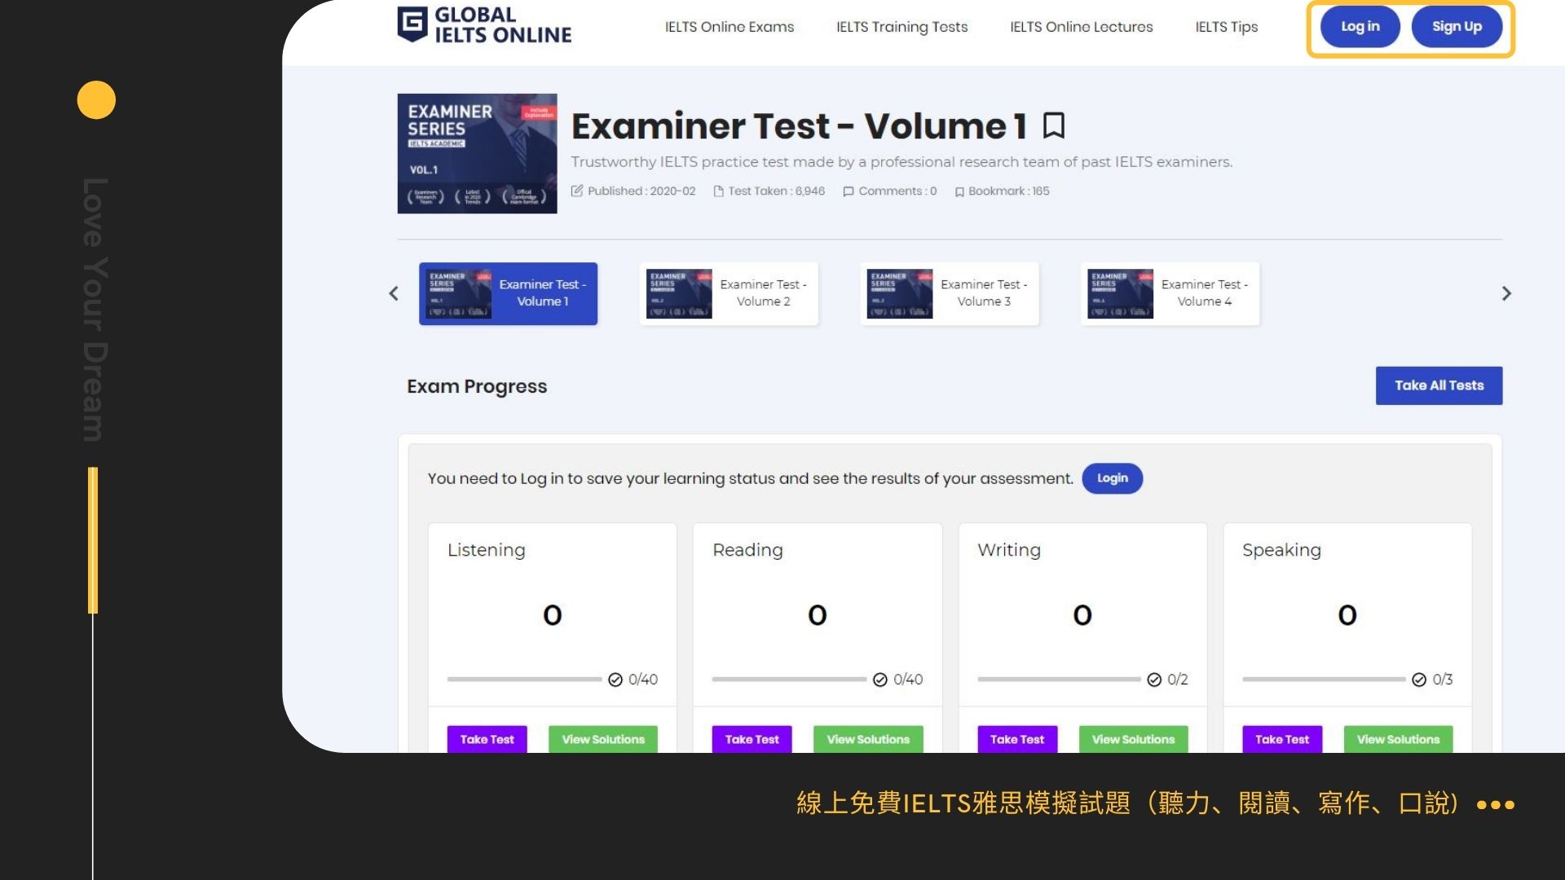Click the blue Login pill button
The width and height of the screenshot is (1565, 880).
1112,478
